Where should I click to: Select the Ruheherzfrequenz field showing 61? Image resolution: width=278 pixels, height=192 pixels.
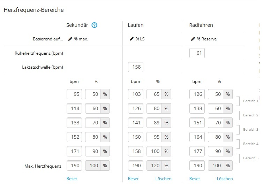197,53
